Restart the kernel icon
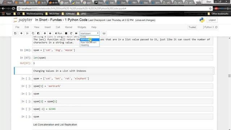The height and width of the screenshot is (130, 231). (x=71, y=33)
